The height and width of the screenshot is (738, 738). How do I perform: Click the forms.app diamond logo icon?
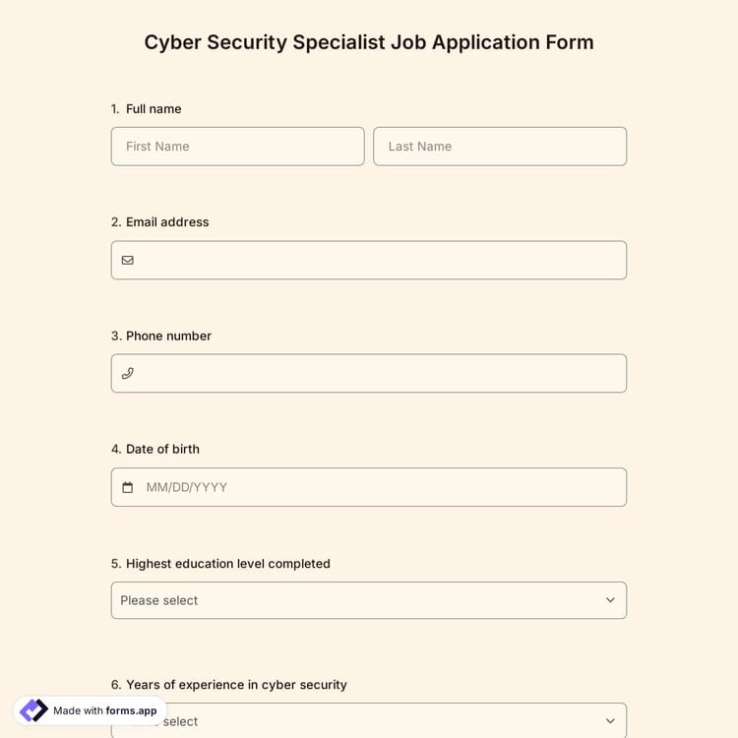pos(33,710)
